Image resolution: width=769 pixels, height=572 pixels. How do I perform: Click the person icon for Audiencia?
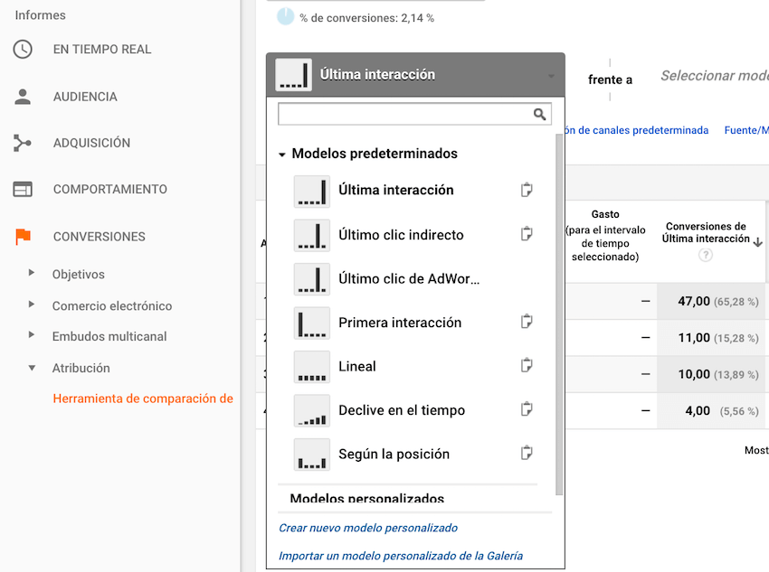tap(23, 97)
